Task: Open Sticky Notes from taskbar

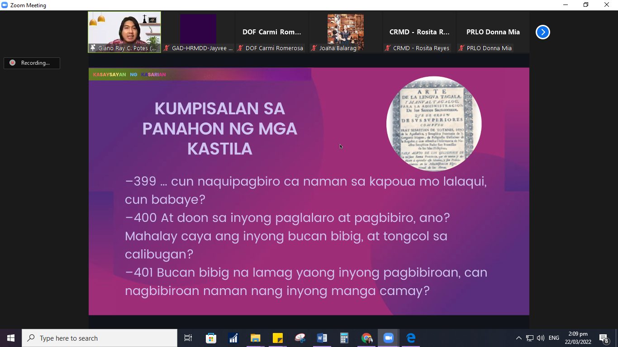Action: click(x=277, y=338)
